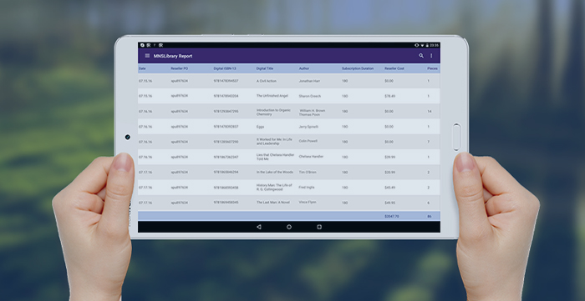
Task: Tap the 23:35 clock in status bar
Action: pyautogui.click(x=435, y=45)
